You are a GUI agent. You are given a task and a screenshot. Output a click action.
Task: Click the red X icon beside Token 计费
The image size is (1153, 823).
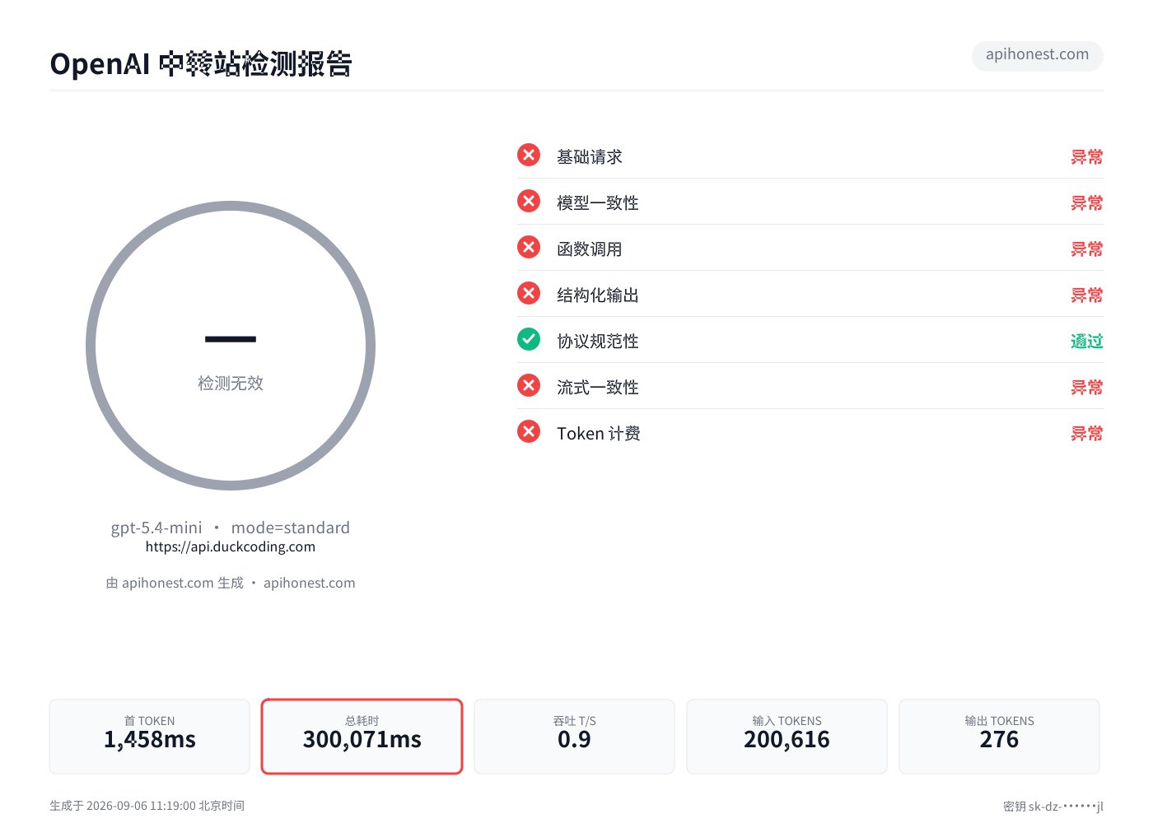(x=529, y=431)
